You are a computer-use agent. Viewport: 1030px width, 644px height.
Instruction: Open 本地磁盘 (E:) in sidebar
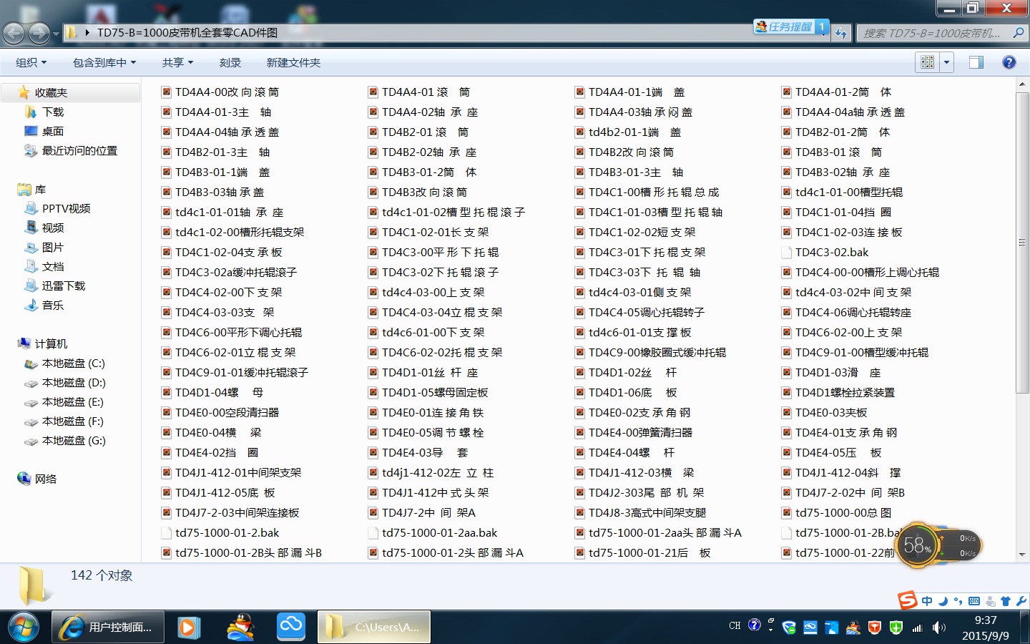[x=73, y=402]
